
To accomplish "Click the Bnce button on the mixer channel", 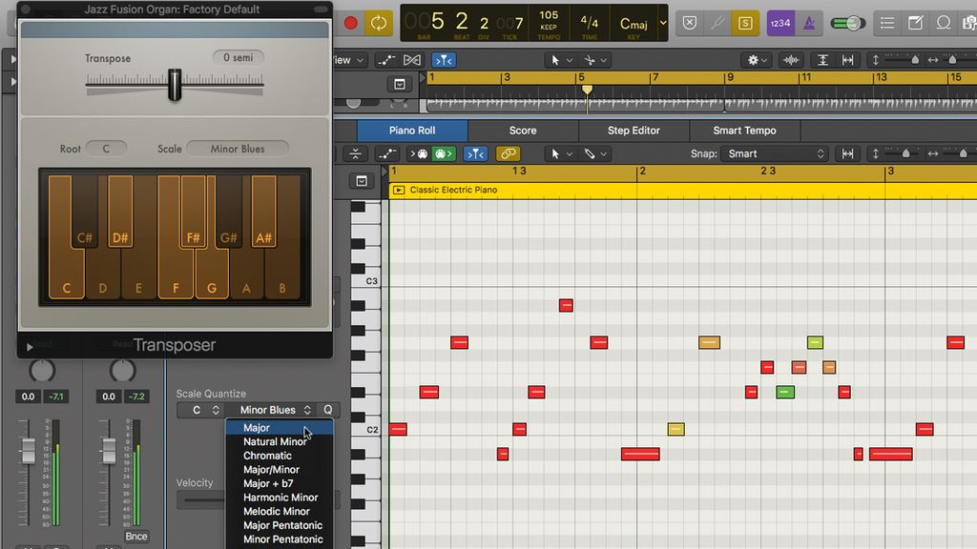I will point(136,537).
